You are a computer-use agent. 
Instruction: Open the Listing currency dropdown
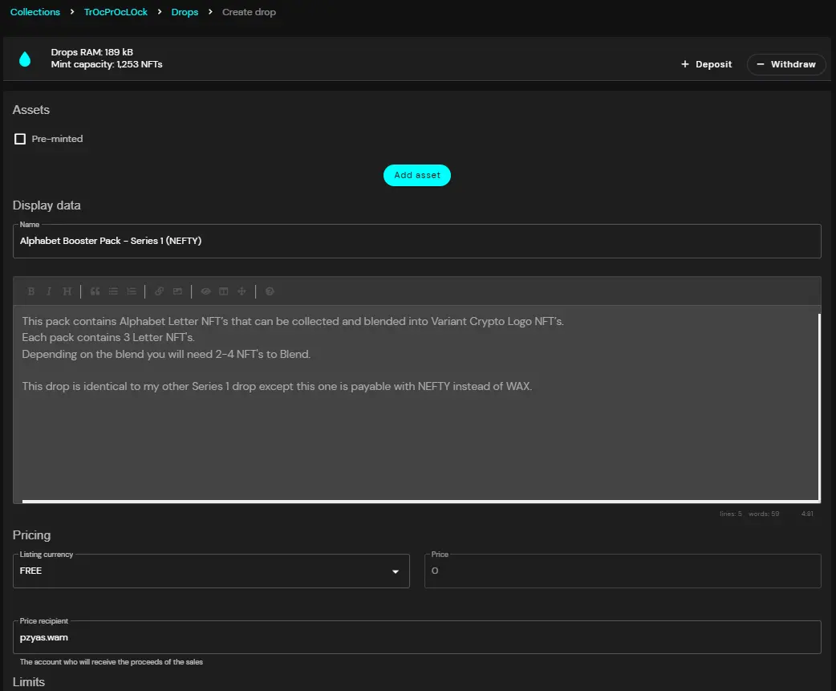[x=211, y=571]
